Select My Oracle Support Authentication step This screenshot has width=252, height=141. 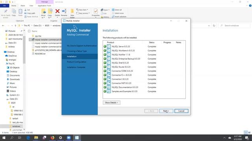(x=82, y=46)
